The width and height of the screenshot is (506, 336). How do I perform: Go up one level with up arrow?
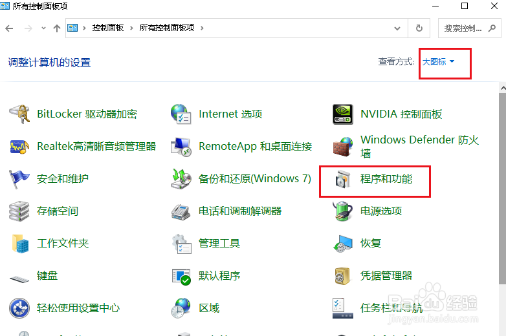[x=57, y=28]
